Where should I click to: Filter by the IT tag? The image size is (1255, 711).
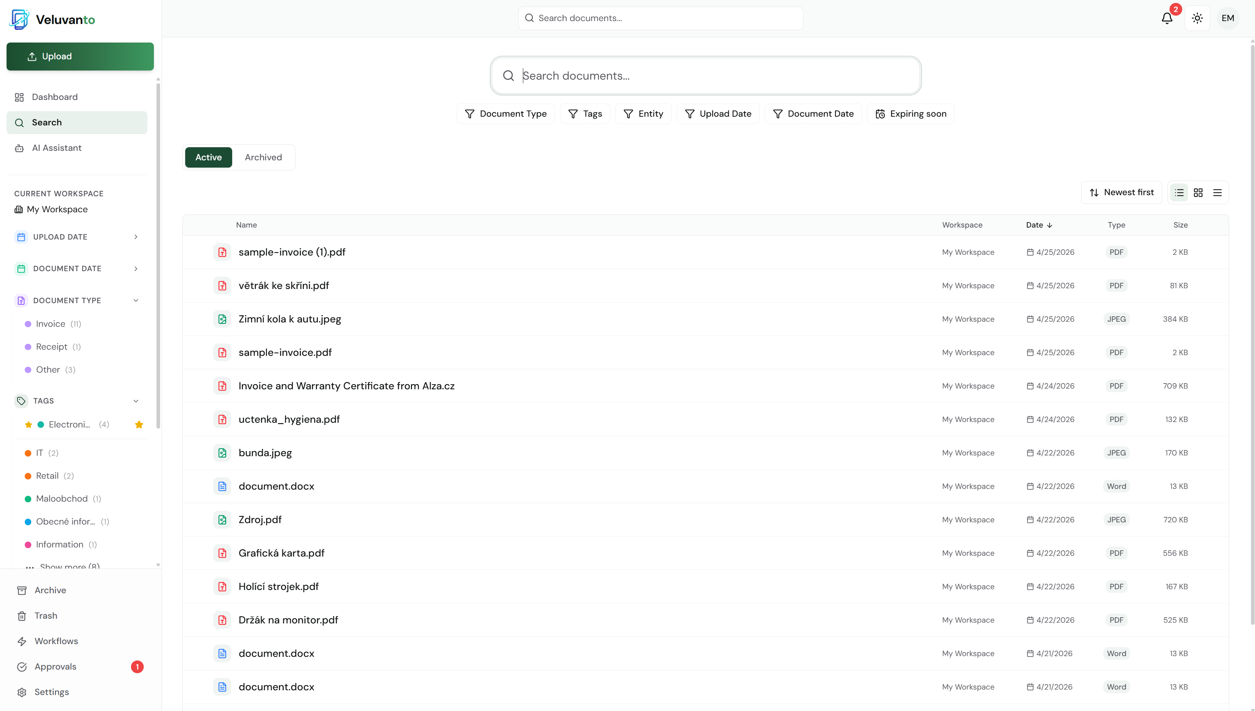point(41,453)
